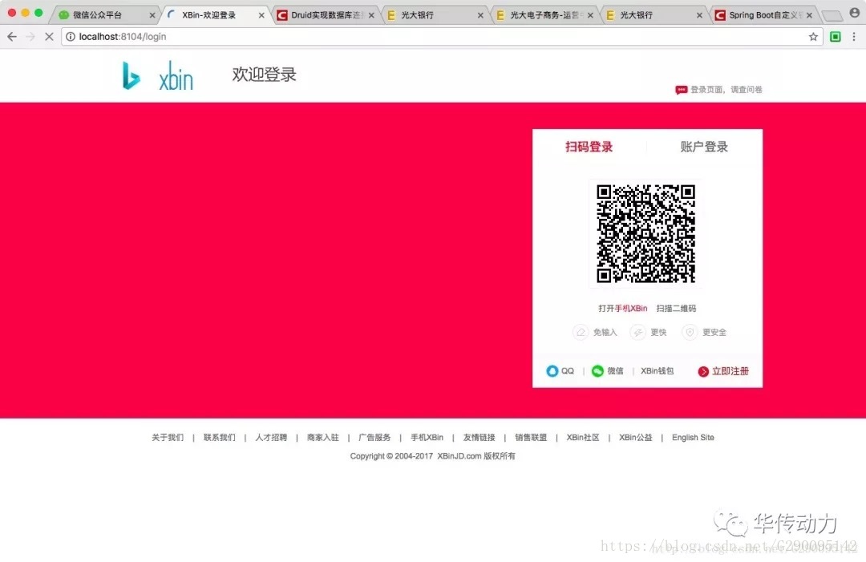This screenshot has height=562, width=866.
Task: Click the 立即注册 register link
Action: (x=730, y=371)
